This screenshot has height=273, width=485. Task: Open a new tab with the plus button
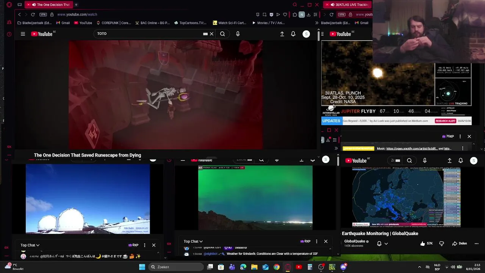(x=76, y=5)
